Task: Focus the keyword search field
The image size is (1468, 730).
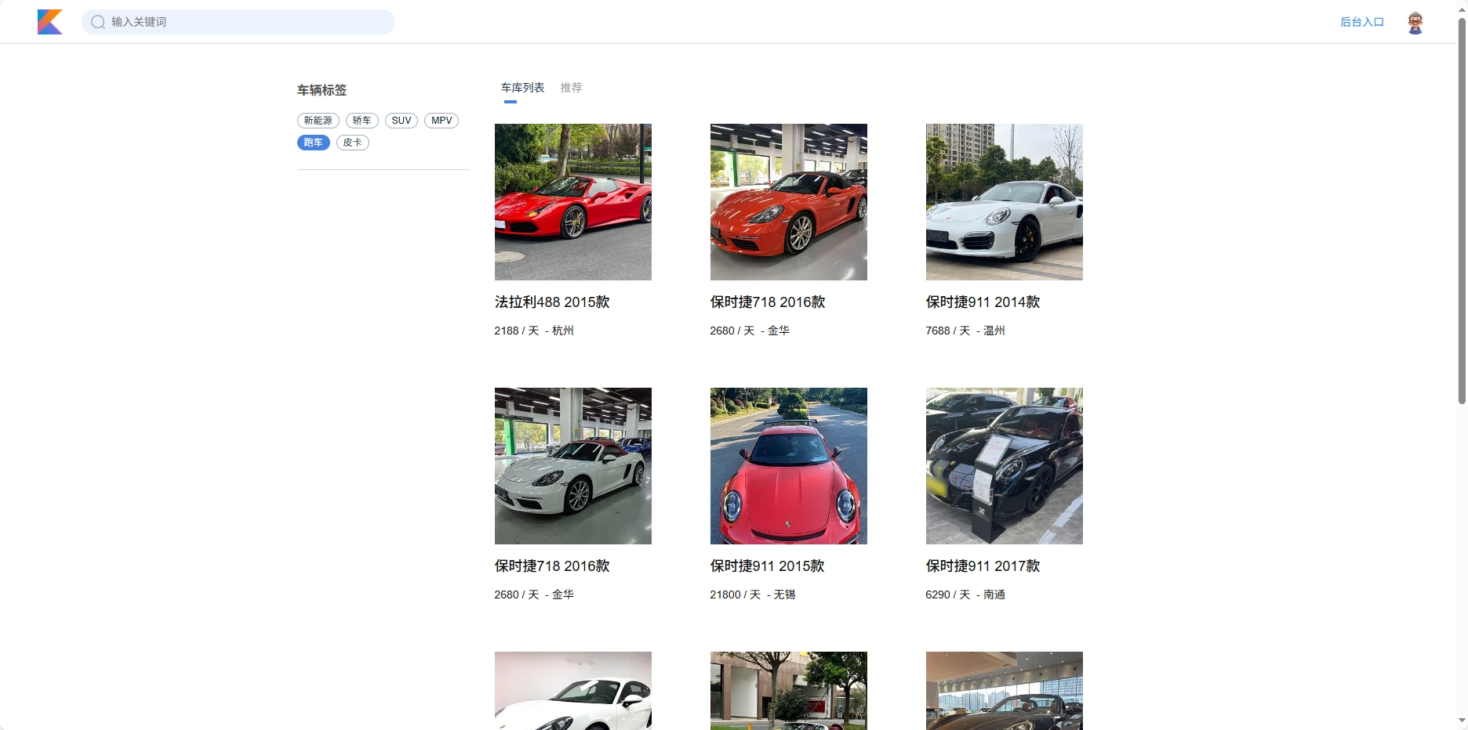Action: 238,22
